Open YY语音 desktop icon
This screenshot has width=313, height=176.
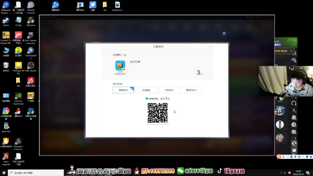(x=31, y=97)
